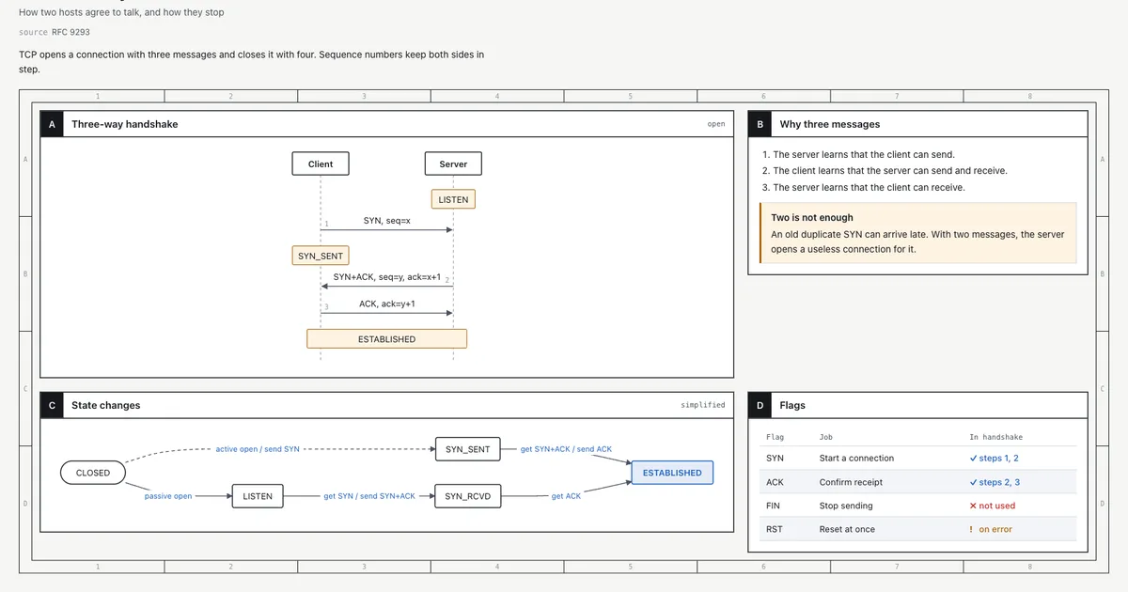Click the intro paragraph starting 'TCP opens a connection'
Viewport: 1128px width, 592px height.
point(252,62)
